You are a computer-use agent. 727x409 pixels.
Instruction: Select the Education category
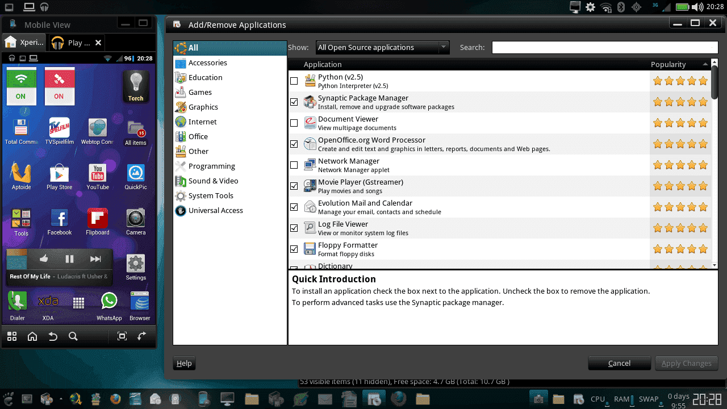pos(230,78)
